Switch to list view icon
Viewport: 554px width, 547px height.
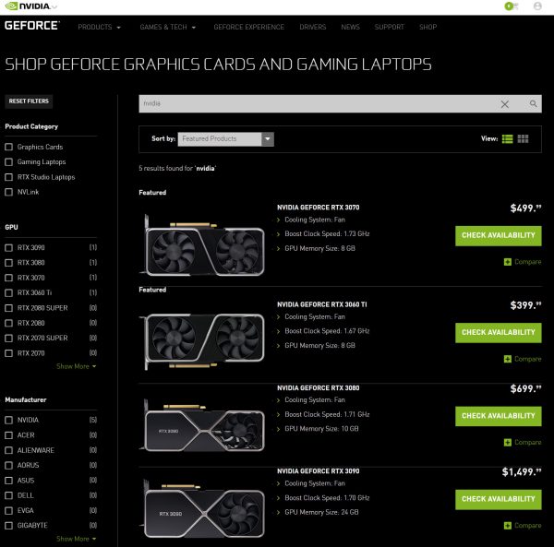coord(507,139)
